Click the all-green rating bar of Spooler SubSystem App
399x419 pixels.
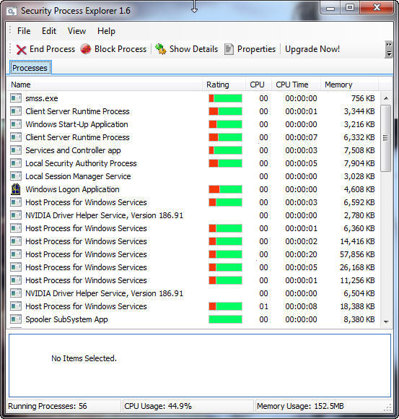click(x=226, y=319)
